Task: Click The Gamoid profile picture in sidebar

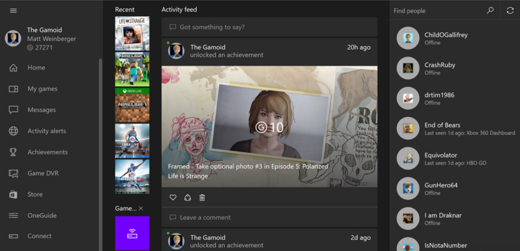Action: (x=13, y=38)
